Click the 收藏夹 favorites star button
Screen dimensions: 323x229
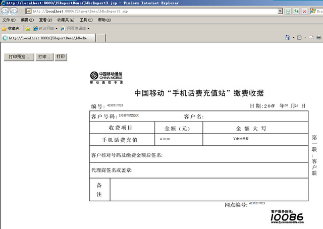[x=10, y=29]
